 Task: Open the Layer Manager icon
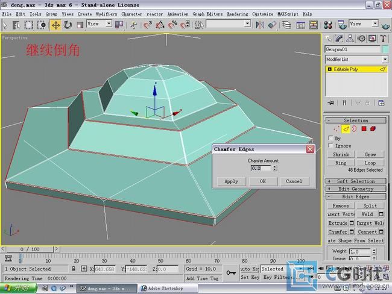(x=286, y=25)
